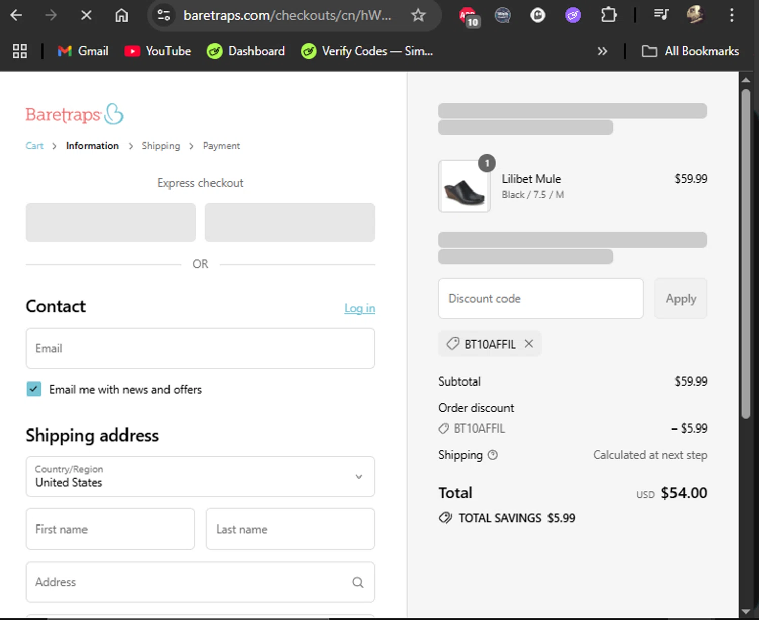This screenshot has height=620, width=759.
Task: Open the All Bookmarks folder
Action: [x=690, y=51]
